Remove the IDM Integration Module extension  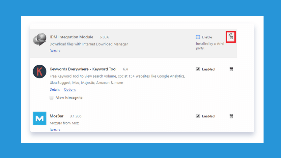(231, 37)
